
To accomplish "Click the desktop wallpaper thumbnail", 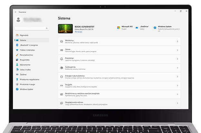I will click(x=65, y=29).
